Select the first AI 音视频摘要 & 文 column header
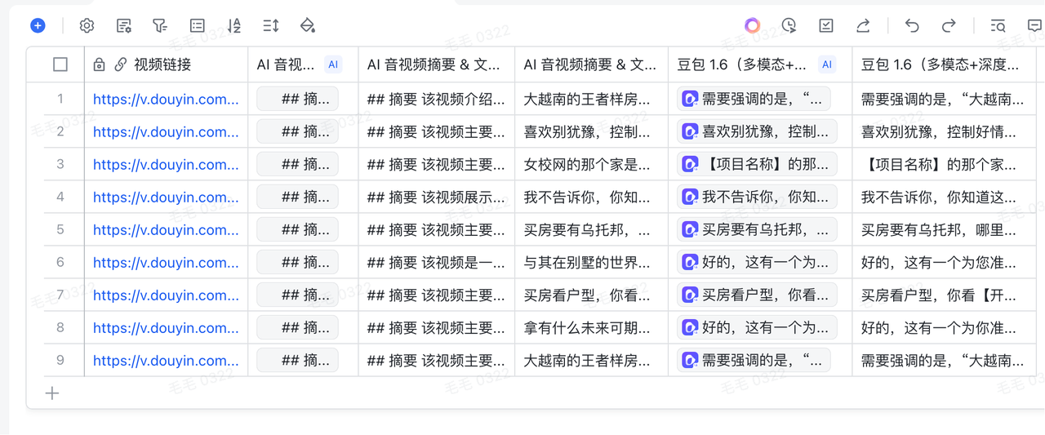 pyautogui.click(x=437, y=64)
